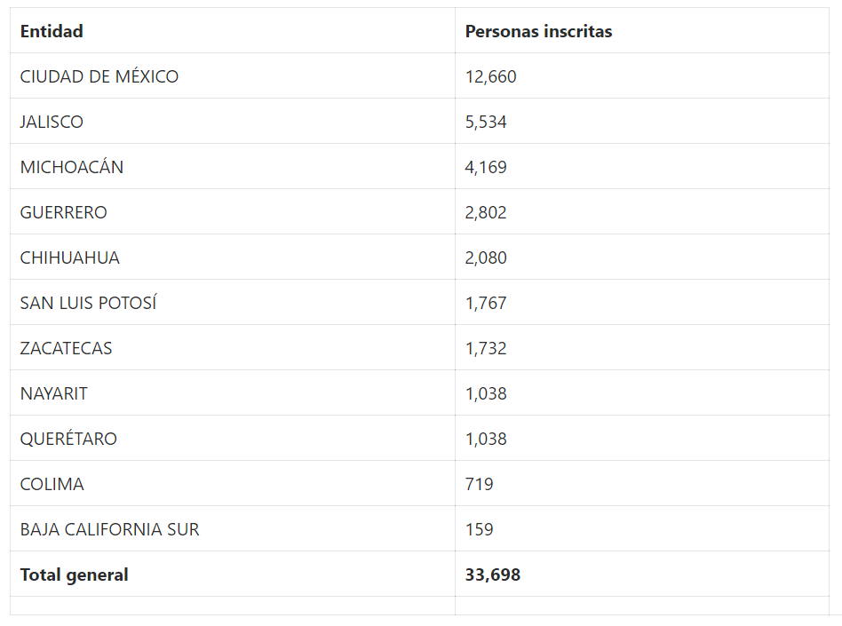The width and height of the screenshot is (842, 626).
Task: Click the NAYARIT entry
Action: [53, 393]
